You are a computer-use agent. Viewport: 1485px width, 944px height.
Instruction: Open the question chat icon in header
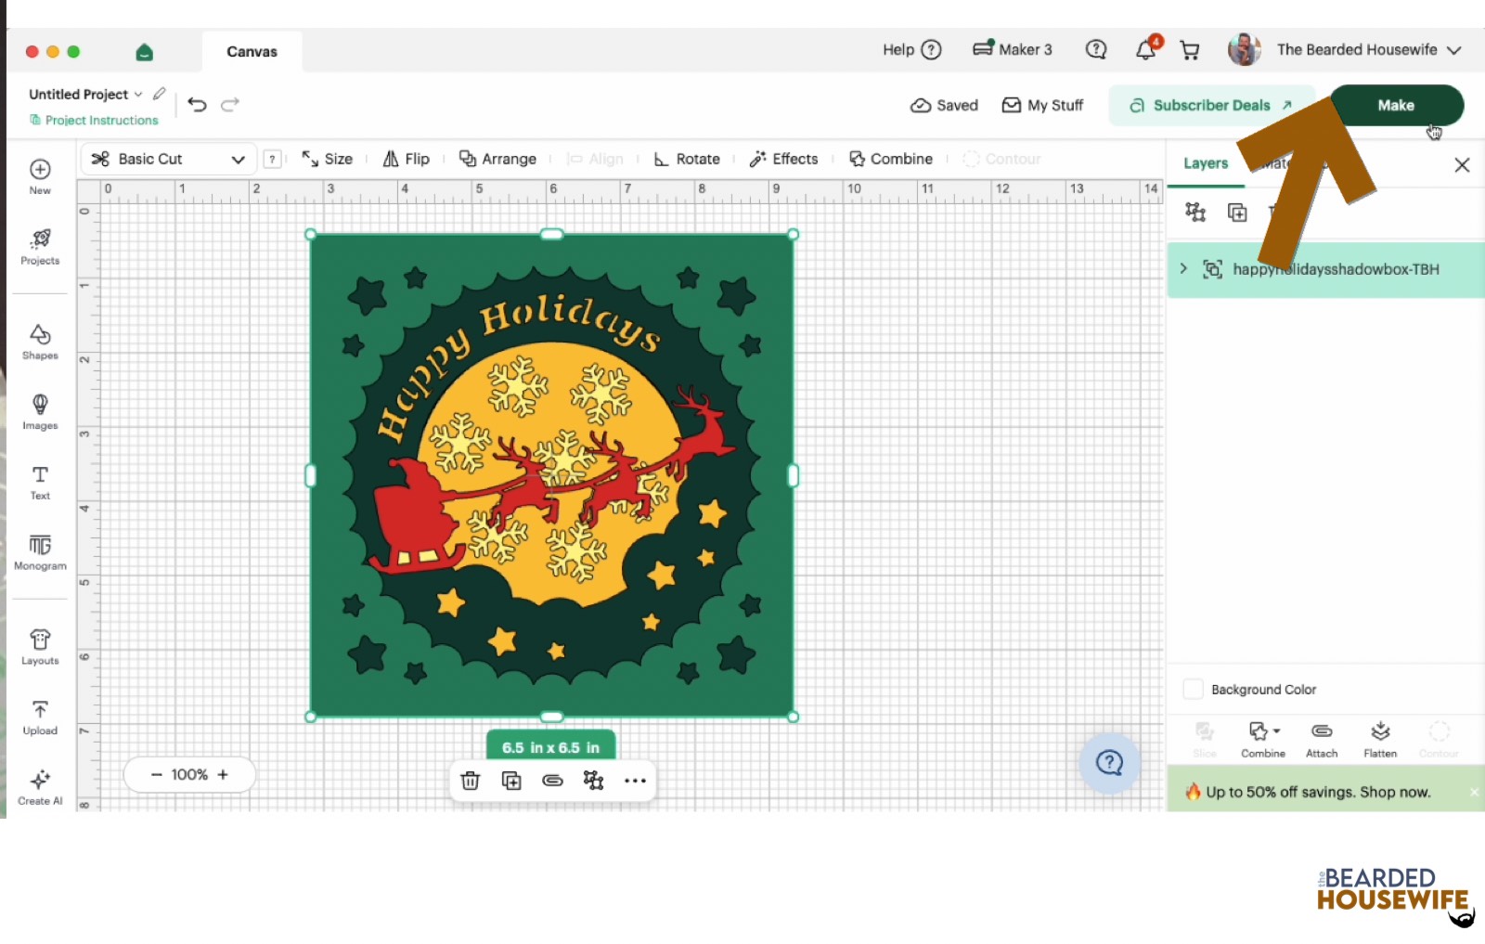click(1096, 49)
